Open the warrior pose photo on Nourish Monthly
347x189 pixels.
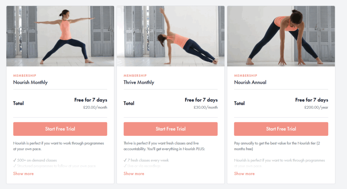pyautogui.click(x=60, y=36)
